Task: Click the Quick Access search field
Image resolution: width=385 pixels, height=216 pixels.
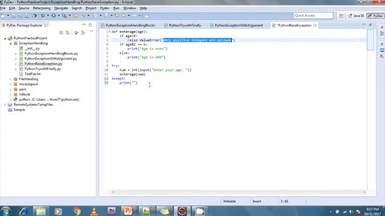Action: (313, 16)
